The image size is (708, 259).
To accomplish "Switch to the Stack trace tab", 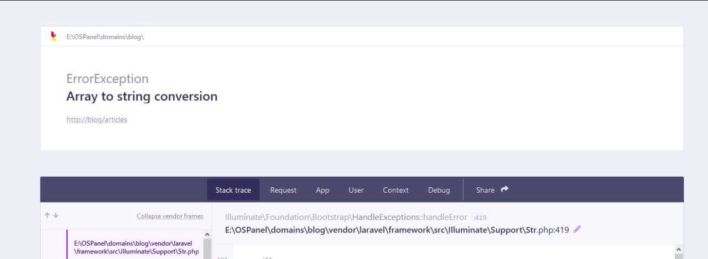I will click(233, 190).
